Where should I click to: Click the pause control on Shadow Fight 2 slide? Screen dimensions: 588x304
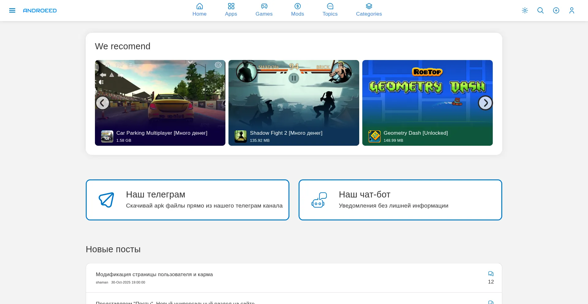(x=294, y=78)
